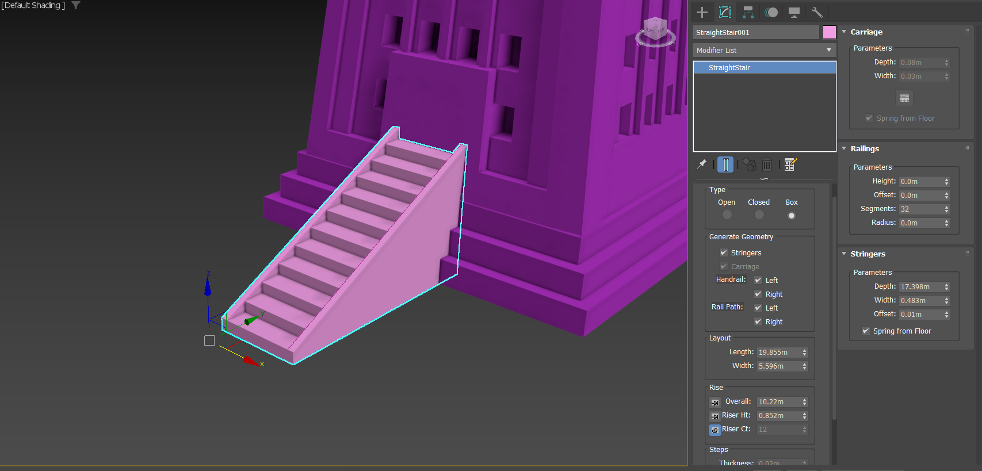982x471 pixels.
Task: Open the Display panel tab
Action: pyautogui.click(x=794, y=12)
